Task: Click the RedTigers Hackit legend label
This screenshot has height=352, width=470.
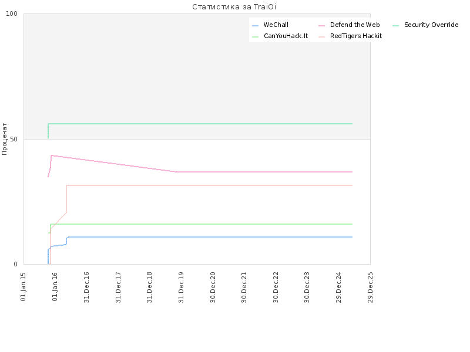Action: click(x=356, y=36)
